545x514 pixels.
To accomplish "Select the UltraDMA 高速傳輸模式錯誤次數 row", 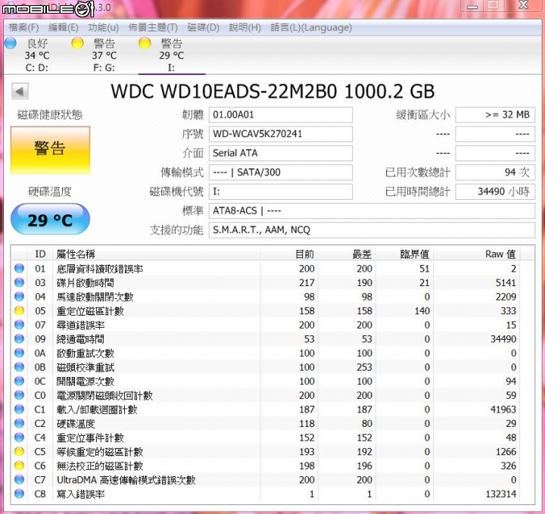I will [266, 480].
